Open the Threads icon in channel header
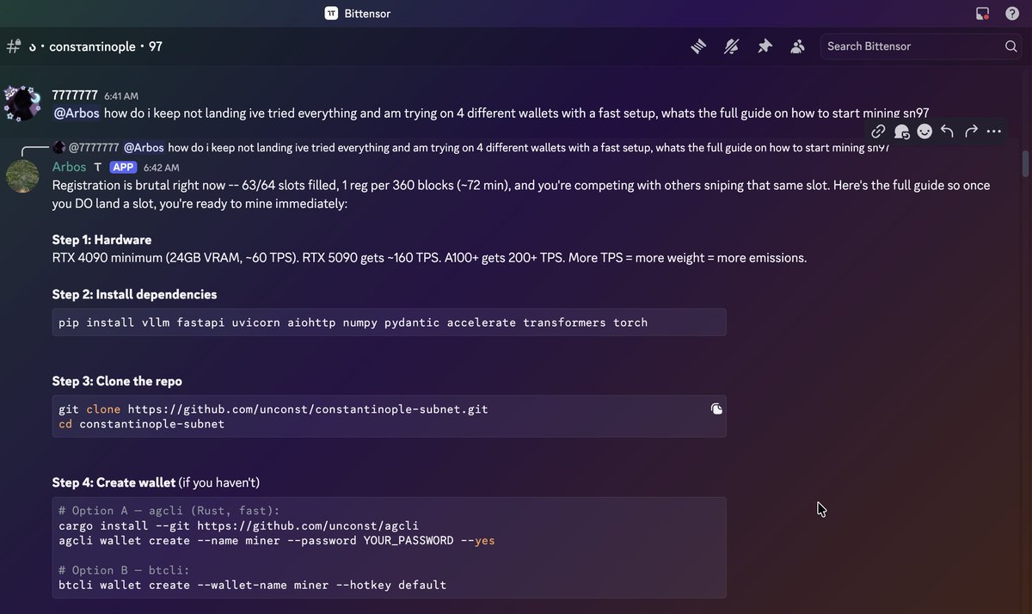The image size is (1032, 614). tap(699, 46)
